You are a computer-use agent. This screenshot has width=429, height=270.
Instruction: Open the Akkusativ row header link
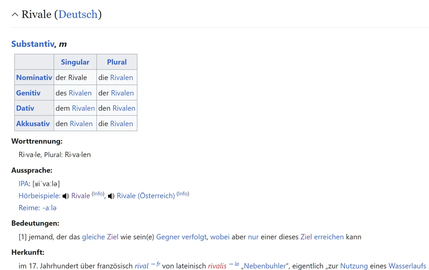(33, 124)
